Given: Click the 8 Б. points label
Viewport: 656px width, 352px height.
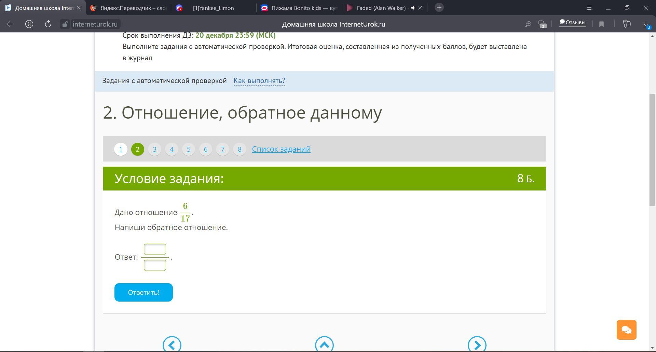Looking at the screenshot, I should point(526,178).
